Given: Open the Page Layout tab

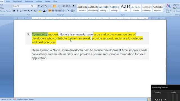Looking at the screenshot, I should [17, 1].
